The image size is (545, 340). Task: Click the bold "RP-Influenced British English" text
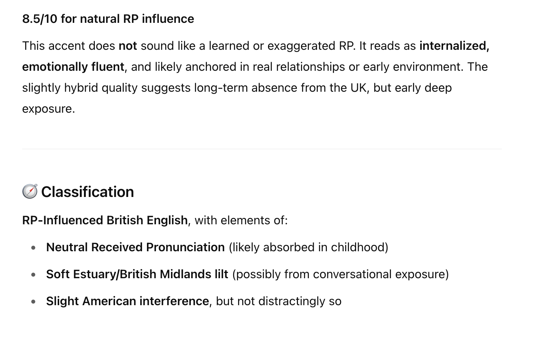click(105, 220)
